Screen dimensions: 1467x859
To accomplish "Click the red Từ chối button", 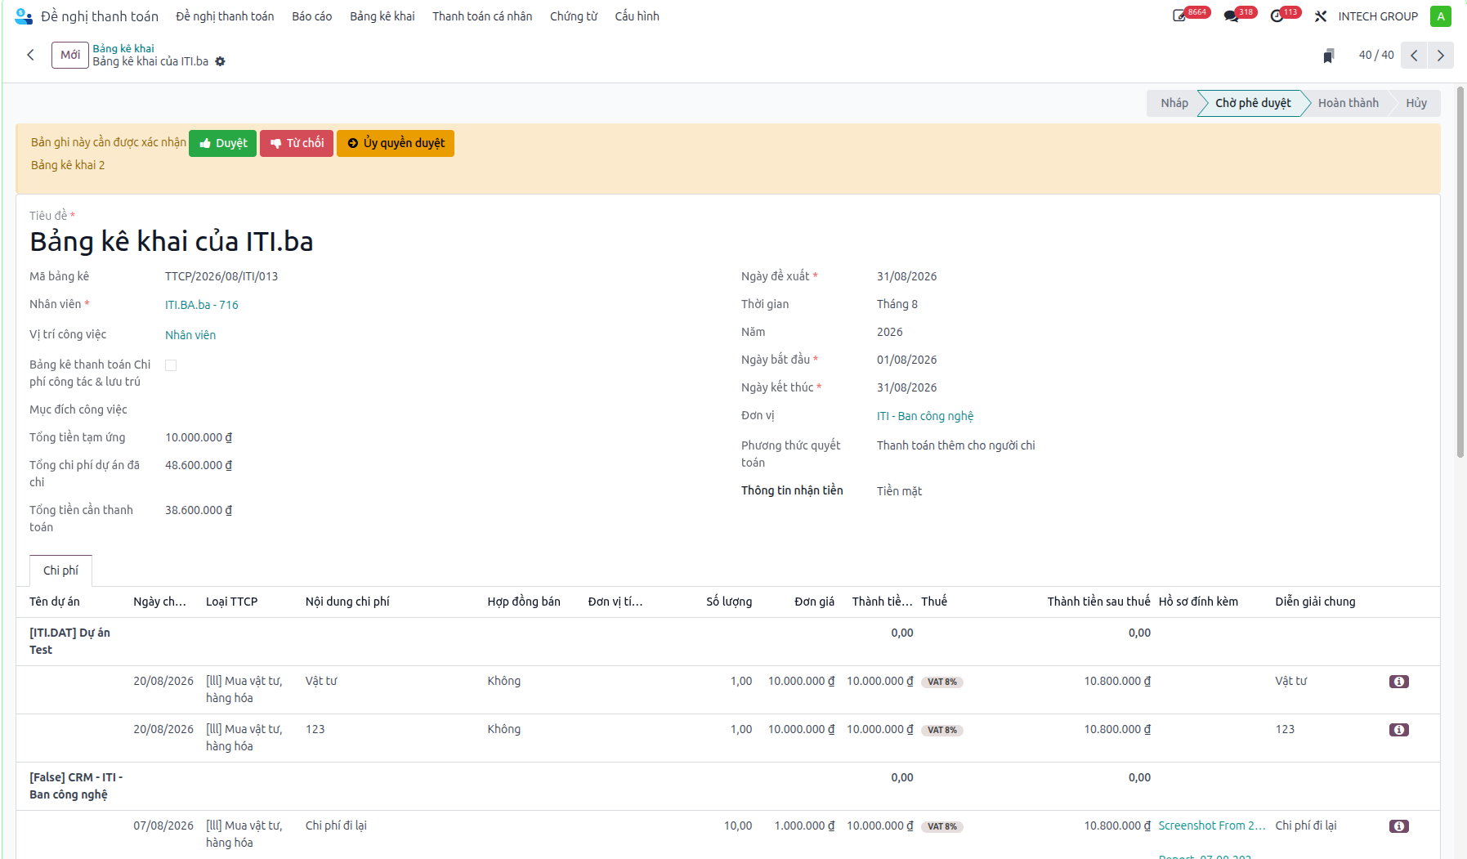I will pos(297,143).
